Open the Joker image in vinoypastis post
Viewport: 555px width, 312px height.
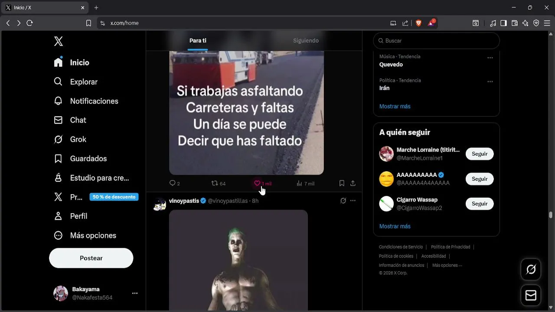tap(238, 260)
